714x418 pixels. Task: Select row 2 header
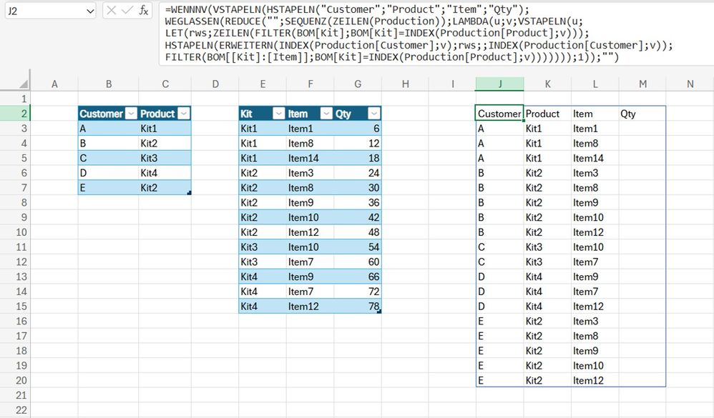coord(15,114)
